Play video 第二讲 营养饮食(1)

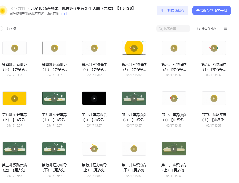click(x=174, y=98)
